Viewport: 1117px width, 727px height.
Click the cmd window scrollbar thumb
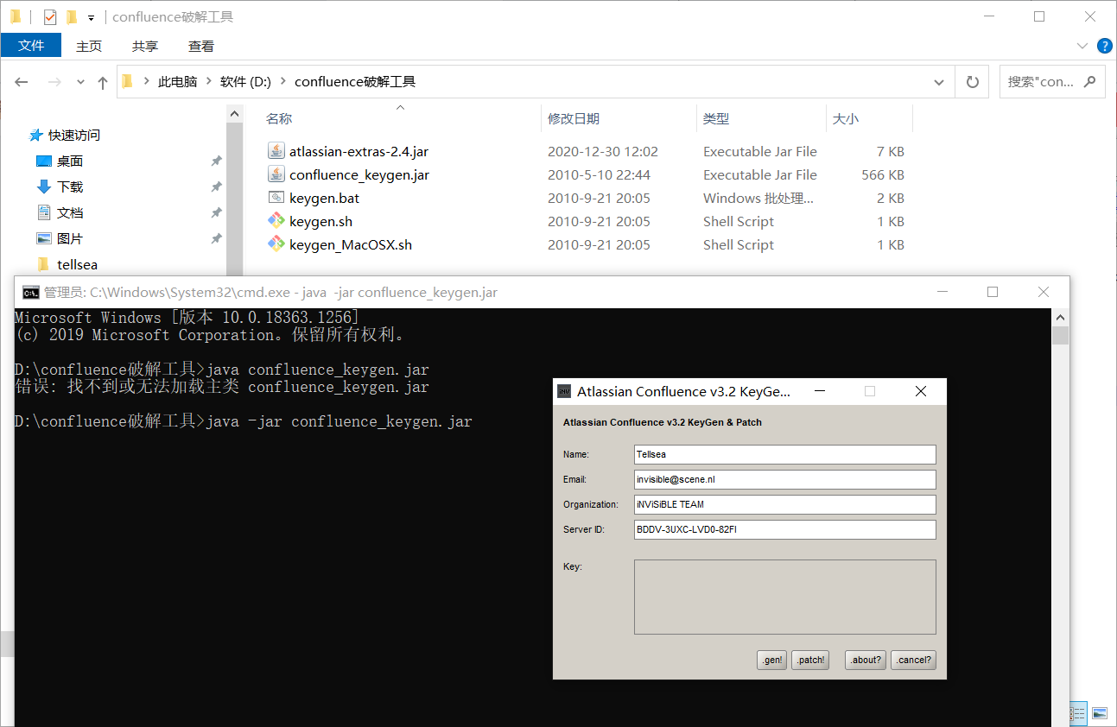click(1060, 335)
